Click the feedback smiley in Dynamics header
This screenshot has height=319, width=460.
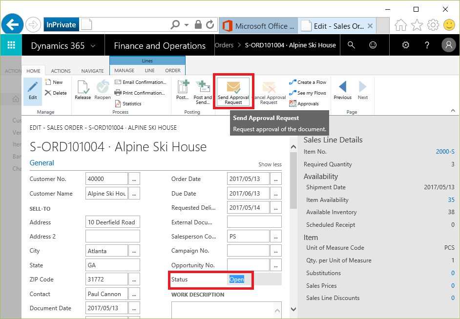373,45
